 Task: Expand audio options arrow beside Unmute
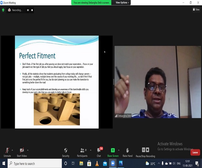[x=12, y=150]
